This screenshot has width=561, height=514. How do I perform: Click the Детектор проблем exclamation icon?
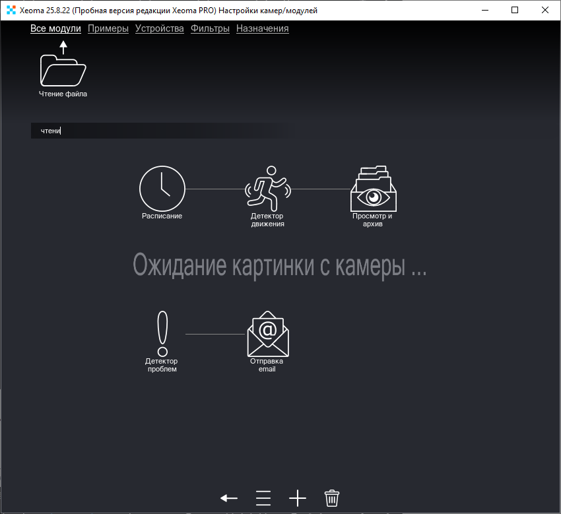162,332
